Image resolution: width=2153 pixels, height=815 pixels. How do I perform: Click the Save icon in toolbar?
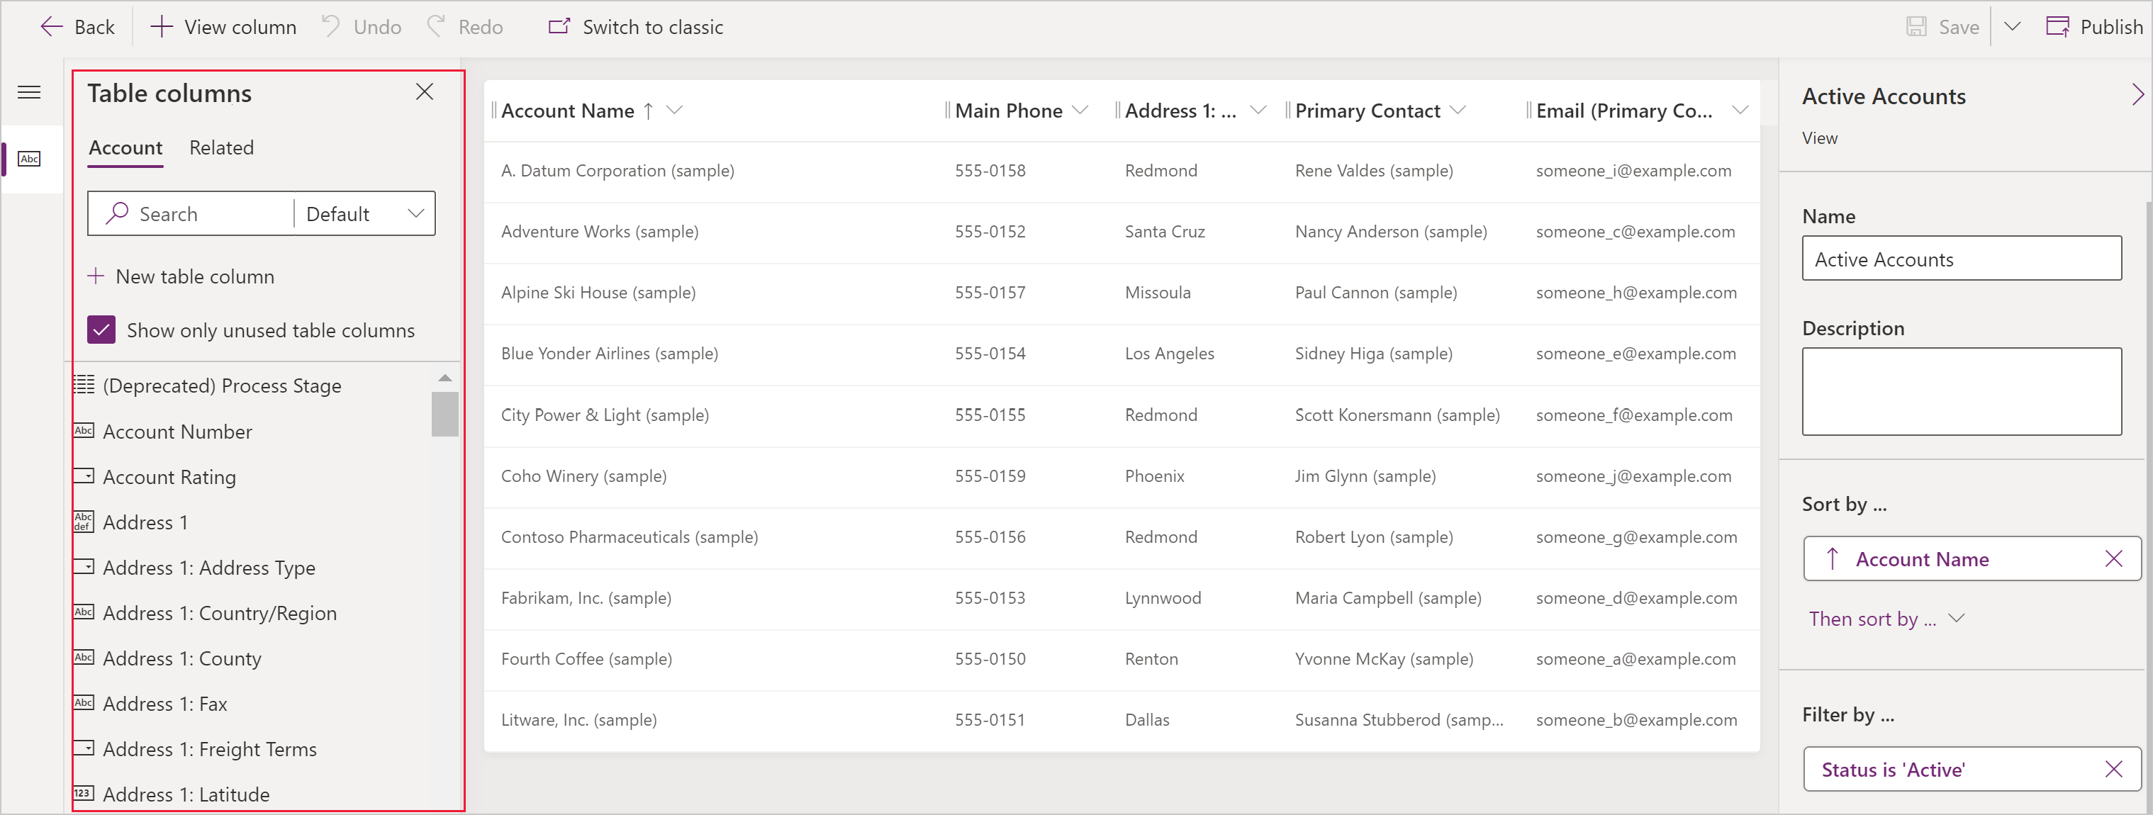(1916, 25)
